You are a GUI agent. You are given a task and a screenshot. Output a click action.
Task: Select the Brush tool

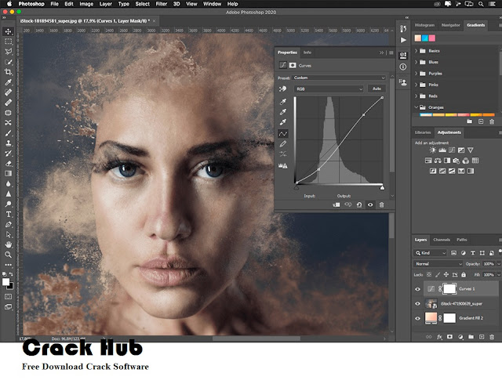tap(9, 133)
